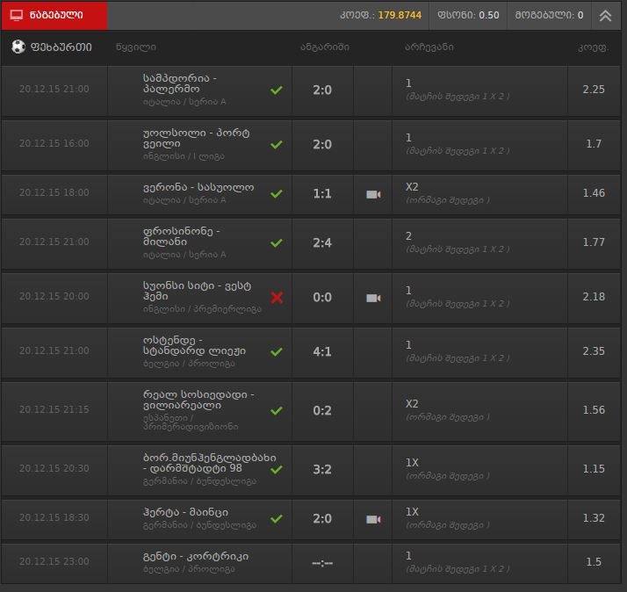This screenshot has width=627, height=592.
Task: Click score 3:2 for ბორ.მიუნჰენგლადბახი
Action: (x=322, y=469)
